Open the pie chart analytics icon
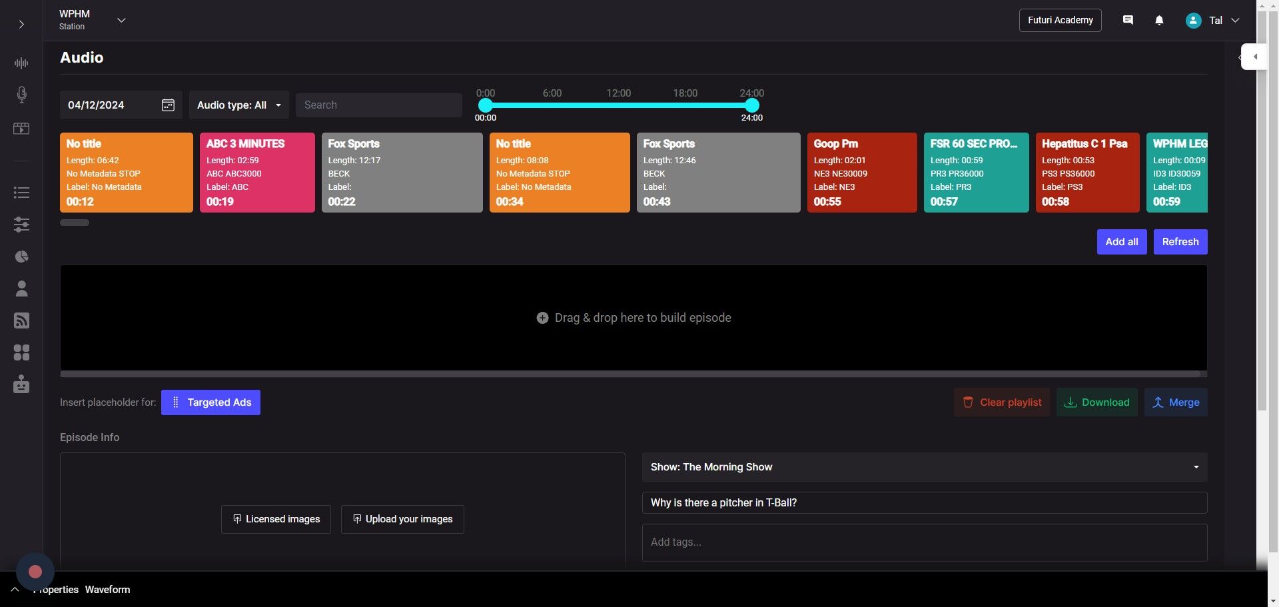Viewport: 1279px width, 607px height. [21, 257]
